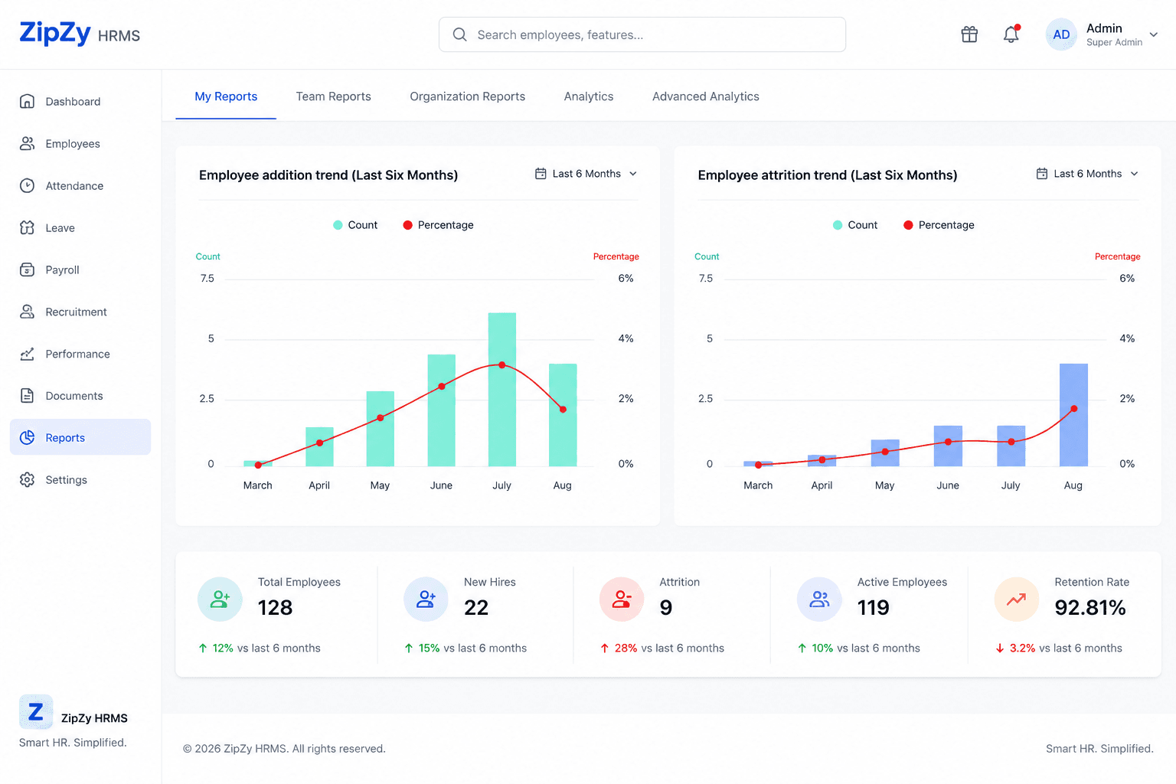This screenshot has height=784, width=1176.
Task: Open Leave from the sidebar
Action: [x=80, y=227]
